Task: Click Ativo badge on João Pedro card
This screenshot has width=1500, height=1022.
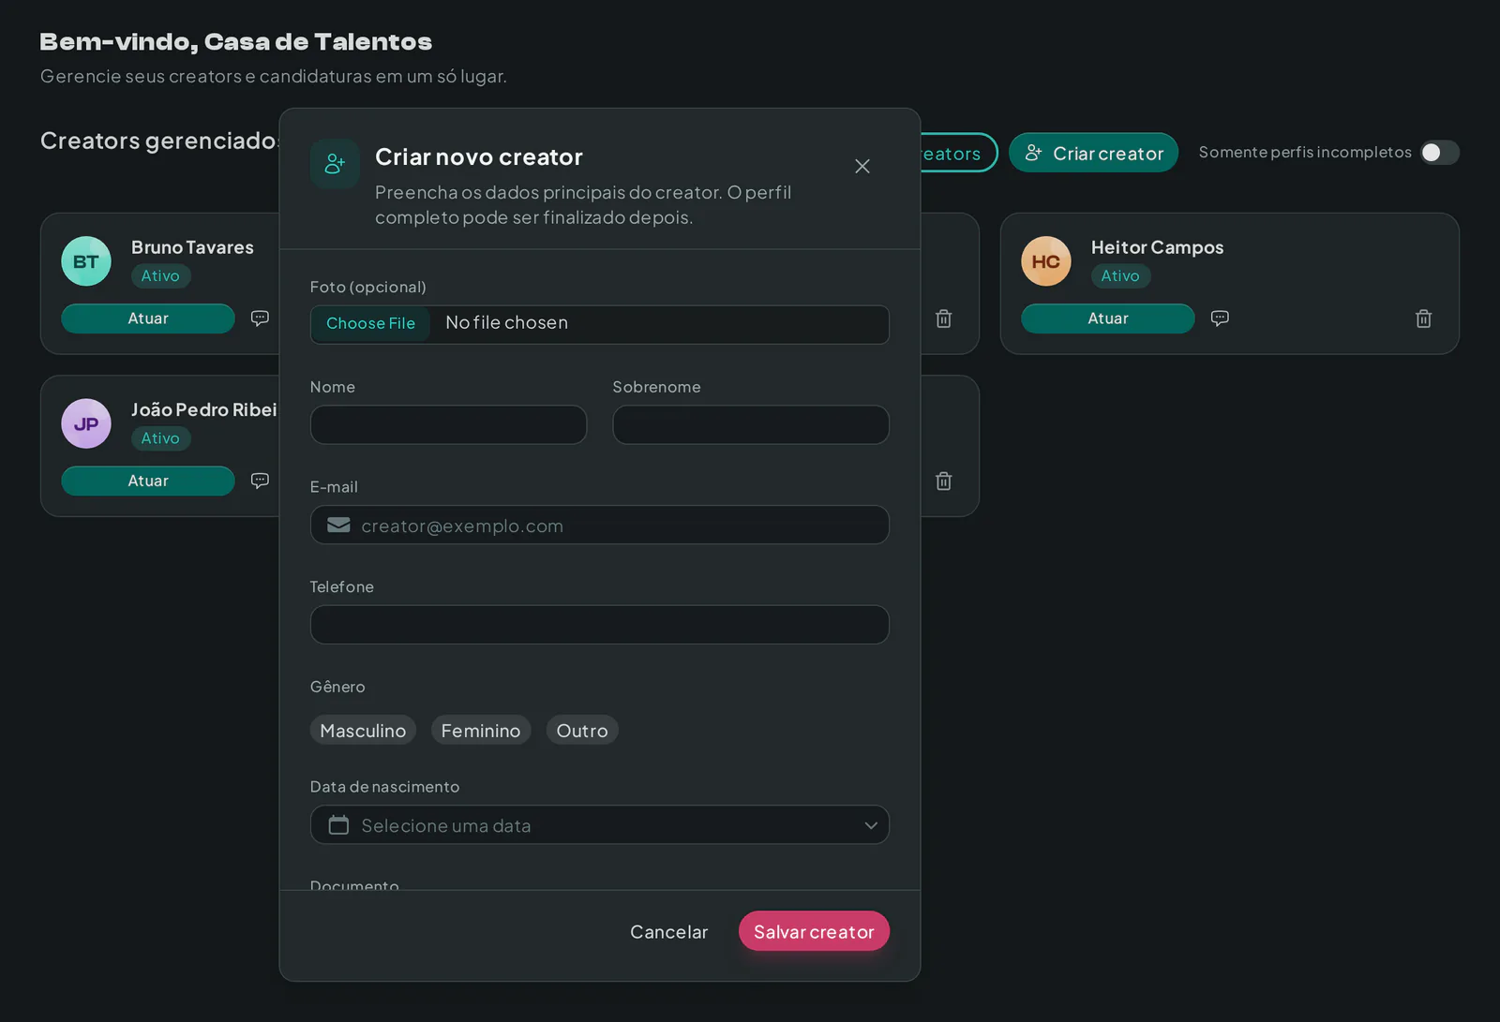Action: 160,438
